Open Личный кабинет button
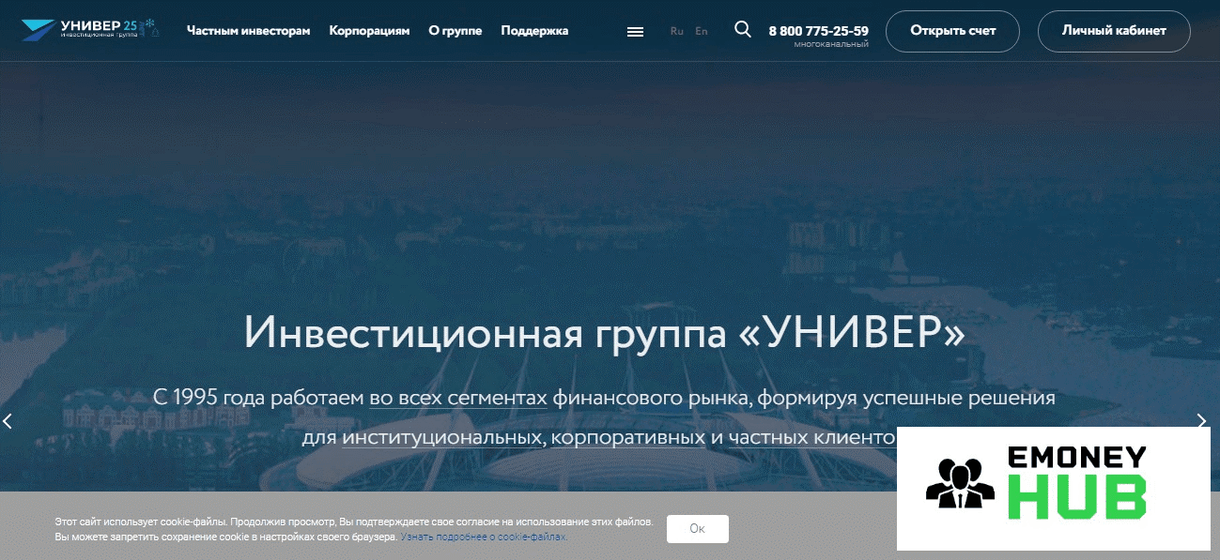This screenshot has width=1220, height=560. click(1114, 31)
